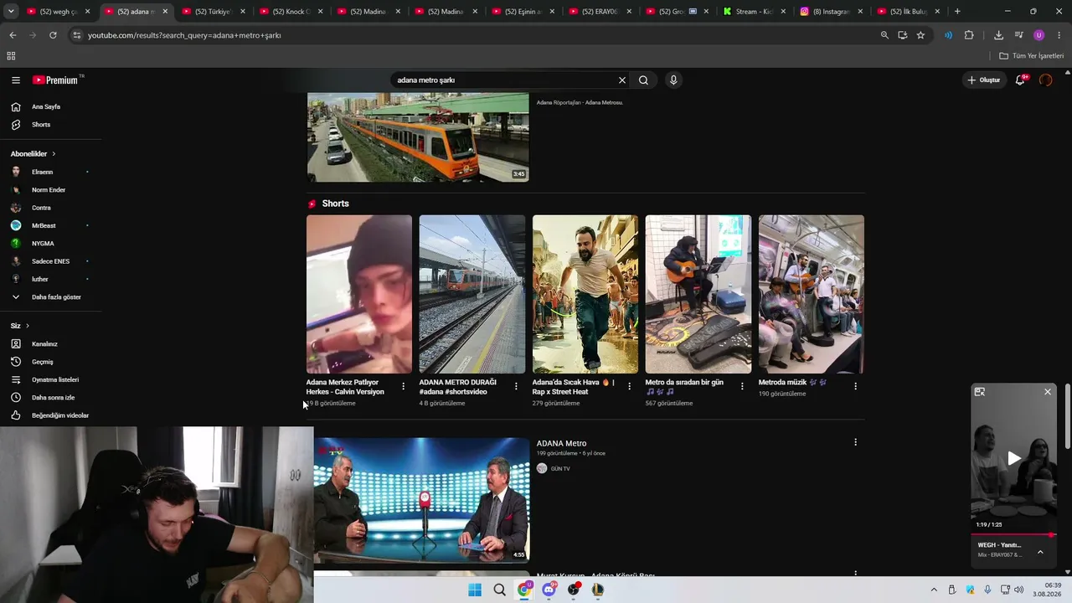The image size is (1072, 603).
Task: Play the ADANA METRO DURAĞI short thumbnail
Action: 472,294
